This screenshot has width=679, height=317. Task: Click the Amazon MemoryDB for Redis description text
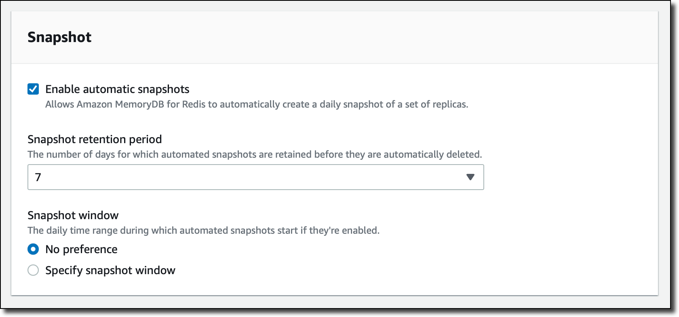click(x=257, y=104)
